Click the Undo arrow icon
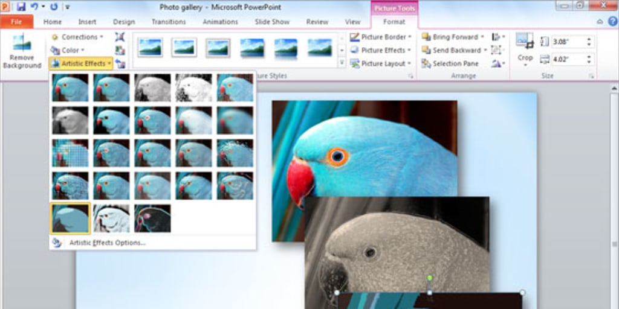The width and height of the screenshot is (619, 309). 34,7
